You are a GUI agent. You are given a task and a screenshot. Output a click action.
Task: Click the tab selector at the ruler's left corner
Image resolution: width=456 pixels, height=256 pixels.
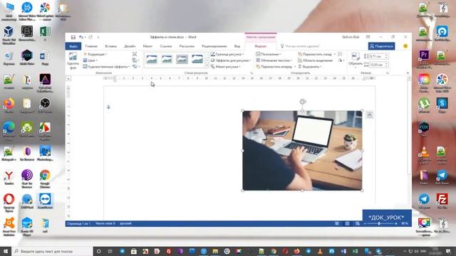[x=68, y=78]
